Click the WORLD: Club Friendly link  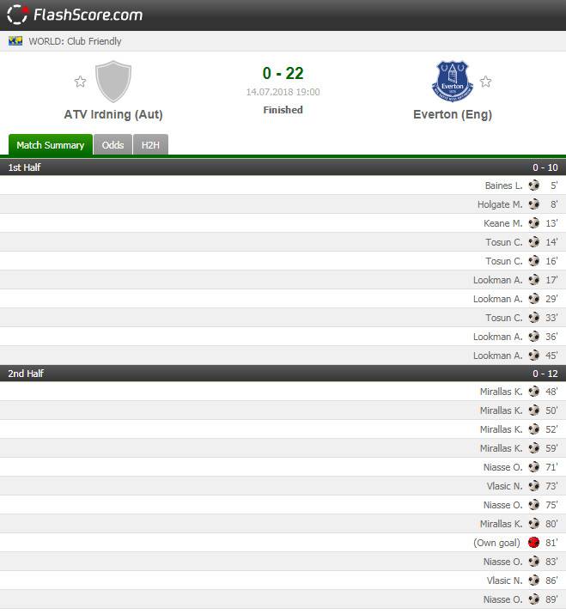point(75,41)
